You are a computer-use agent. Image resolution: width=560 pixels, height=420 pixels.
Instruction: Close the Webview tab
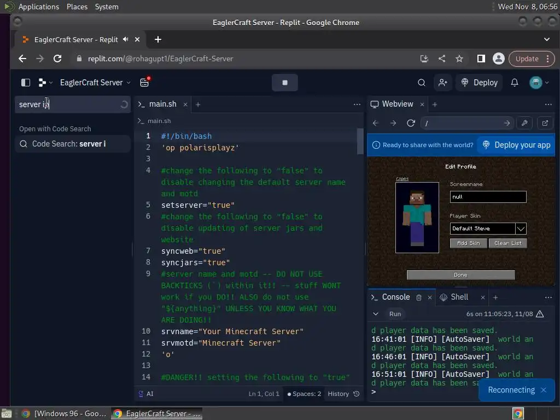pyautogui.click(x=422, y=104)
